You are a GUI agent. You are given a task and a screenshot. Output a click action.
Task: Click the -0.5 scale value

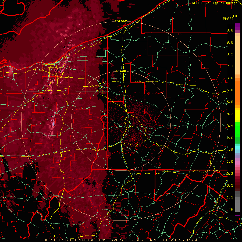point(229,186)
